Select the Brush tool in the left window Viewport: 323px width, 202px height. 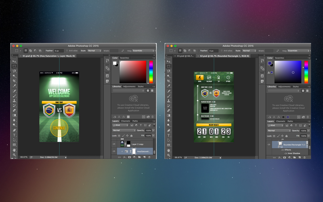coord(14,96)
